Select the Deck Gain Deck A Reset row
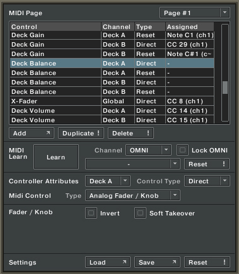Image resolution: width=239 pixels, height=274 pixels. point(112,35)
